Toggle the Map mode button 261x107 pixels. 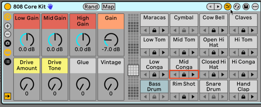[109, 7]
